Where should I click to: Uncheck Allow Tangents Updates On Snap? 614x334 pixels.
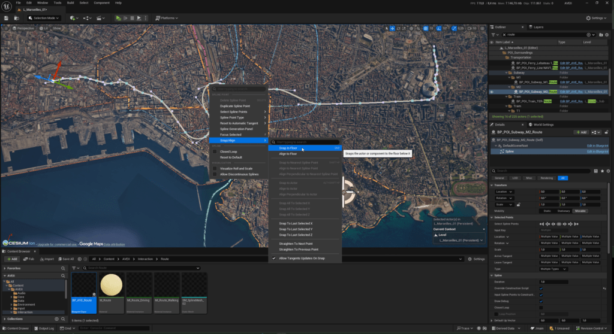pos(274,258)
